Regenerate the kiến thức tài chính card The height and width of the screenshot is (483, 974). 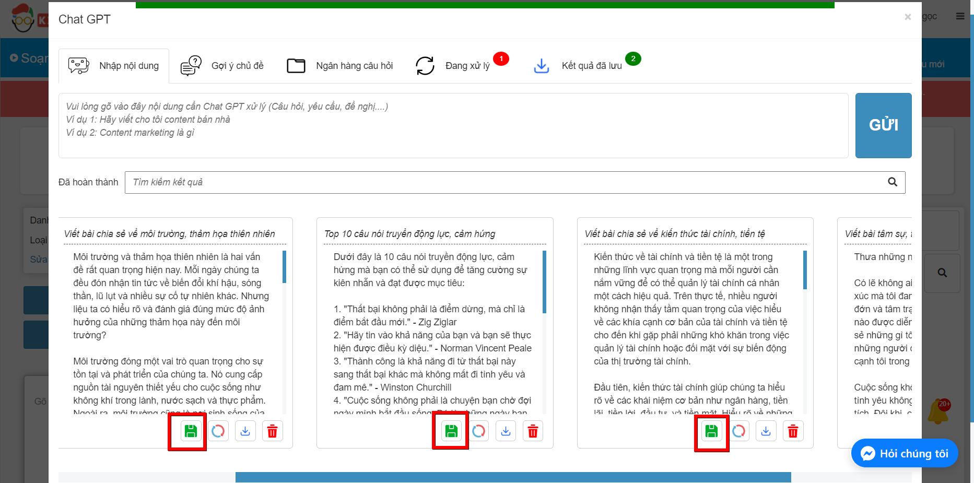pyautogui.click(x=738, y=431)
